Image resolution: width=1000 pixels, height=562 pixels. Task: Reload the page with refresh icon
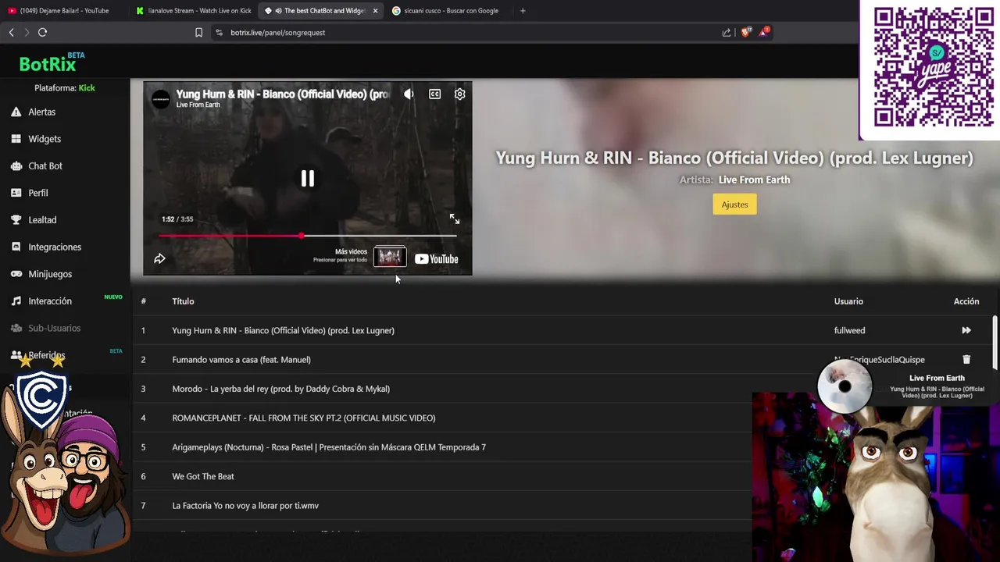(x=43, y=33)
